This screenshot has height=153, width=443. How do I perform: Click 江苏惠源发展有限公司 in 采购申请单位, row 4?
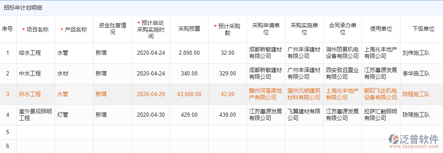point(266,115)
